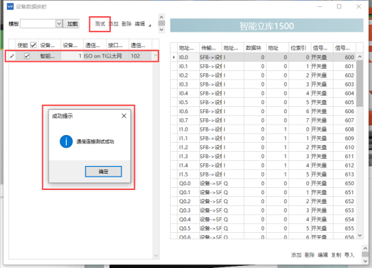Click the bottom toolbar scroller down arrow
Viewport: 372px width, 268px height.
click(365, 261)
